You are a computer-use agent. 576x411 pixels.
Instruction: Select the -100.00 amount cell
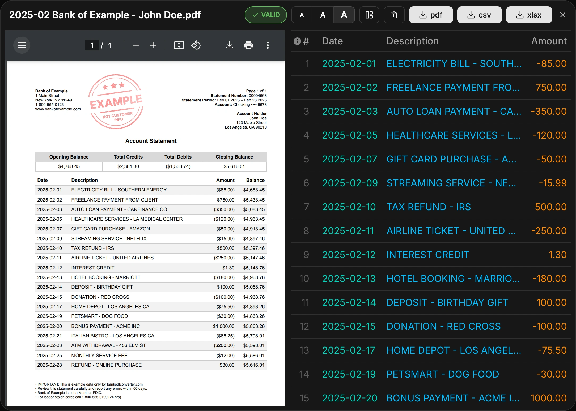point(549,327)
